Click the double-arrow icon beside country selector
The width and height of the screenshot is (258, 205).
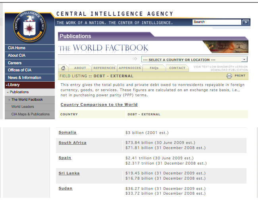pyautogui.click(x=135, y=59)
